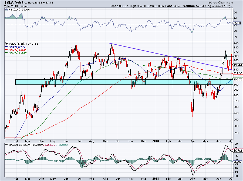Click the -20 label on MACD axis

tap(236, 176)
